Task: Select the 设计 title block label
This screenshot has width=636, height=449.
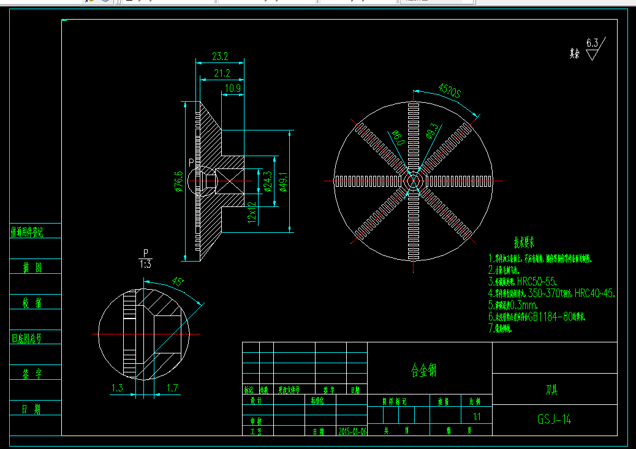Action: click(256, 401)
